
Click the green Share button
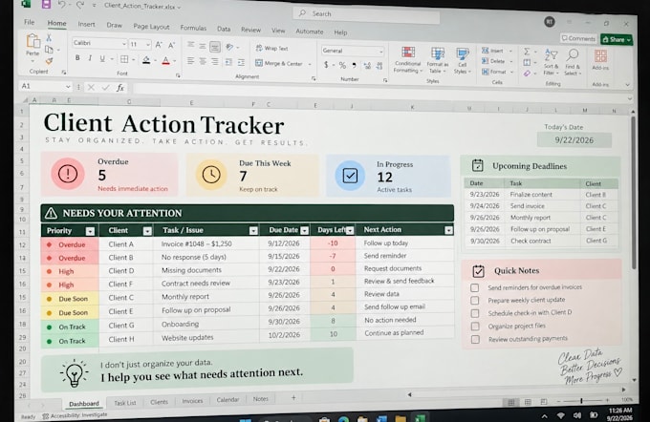point(616,39)
